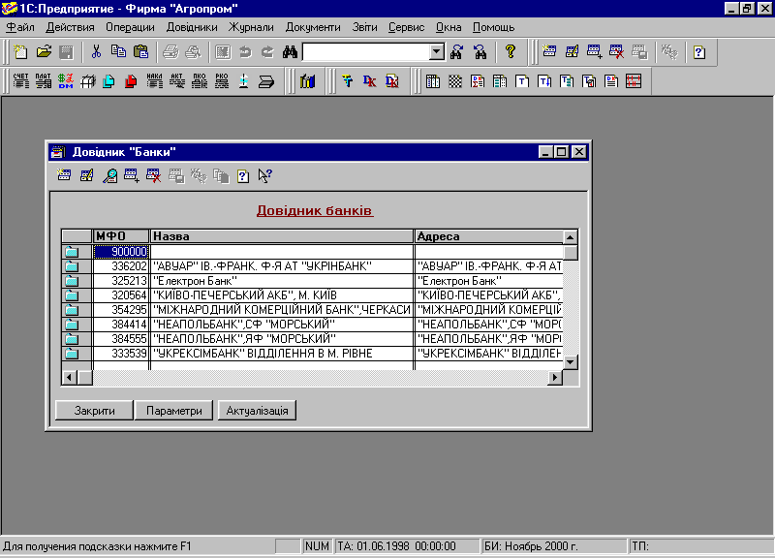
Task: Open the Сервис menu
Action: [x=406, y=27]
